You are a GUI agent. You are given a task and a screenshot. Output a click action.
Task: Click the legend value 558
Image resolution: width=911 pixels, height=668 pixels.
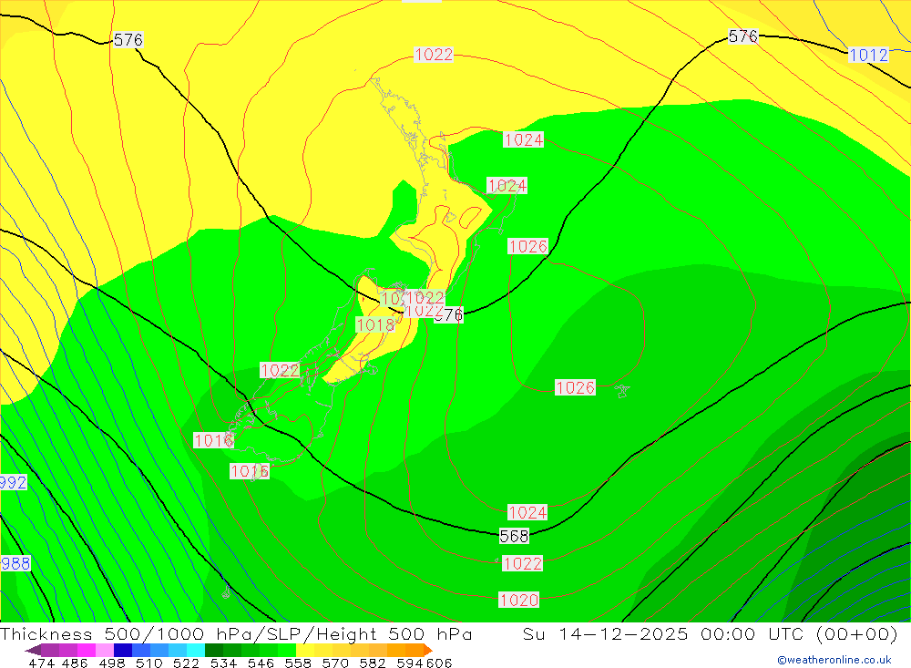click(298, 663)
